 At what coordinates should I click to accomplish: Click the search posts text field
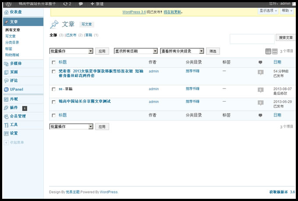pyautogui.click(x=252, y=38)
